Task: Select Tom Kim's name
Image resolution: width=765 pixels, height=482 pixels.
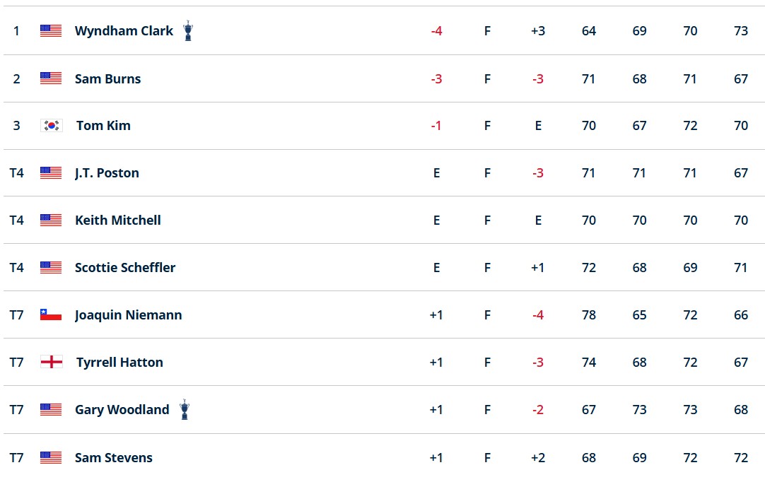Action: pyautogui.click(x=103, y=125)
